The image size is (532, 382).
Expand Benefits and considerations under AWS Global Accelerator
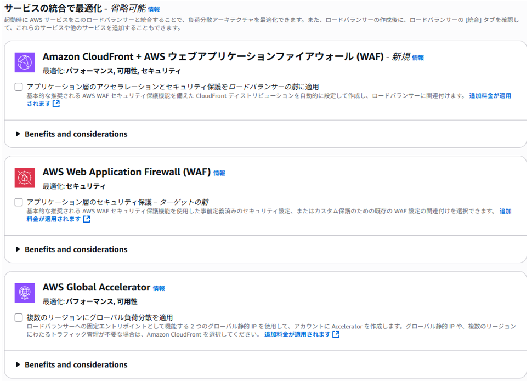click(72, 364)
